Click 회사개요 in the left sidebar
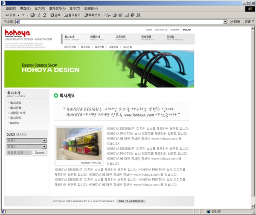Image resolution: width=256 pixels, height=215 pixels. tap(16, 103)
